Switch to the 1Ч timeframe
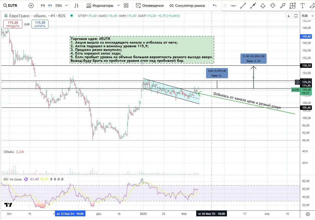This screenshot has width=315, height=220. (42, 5)
